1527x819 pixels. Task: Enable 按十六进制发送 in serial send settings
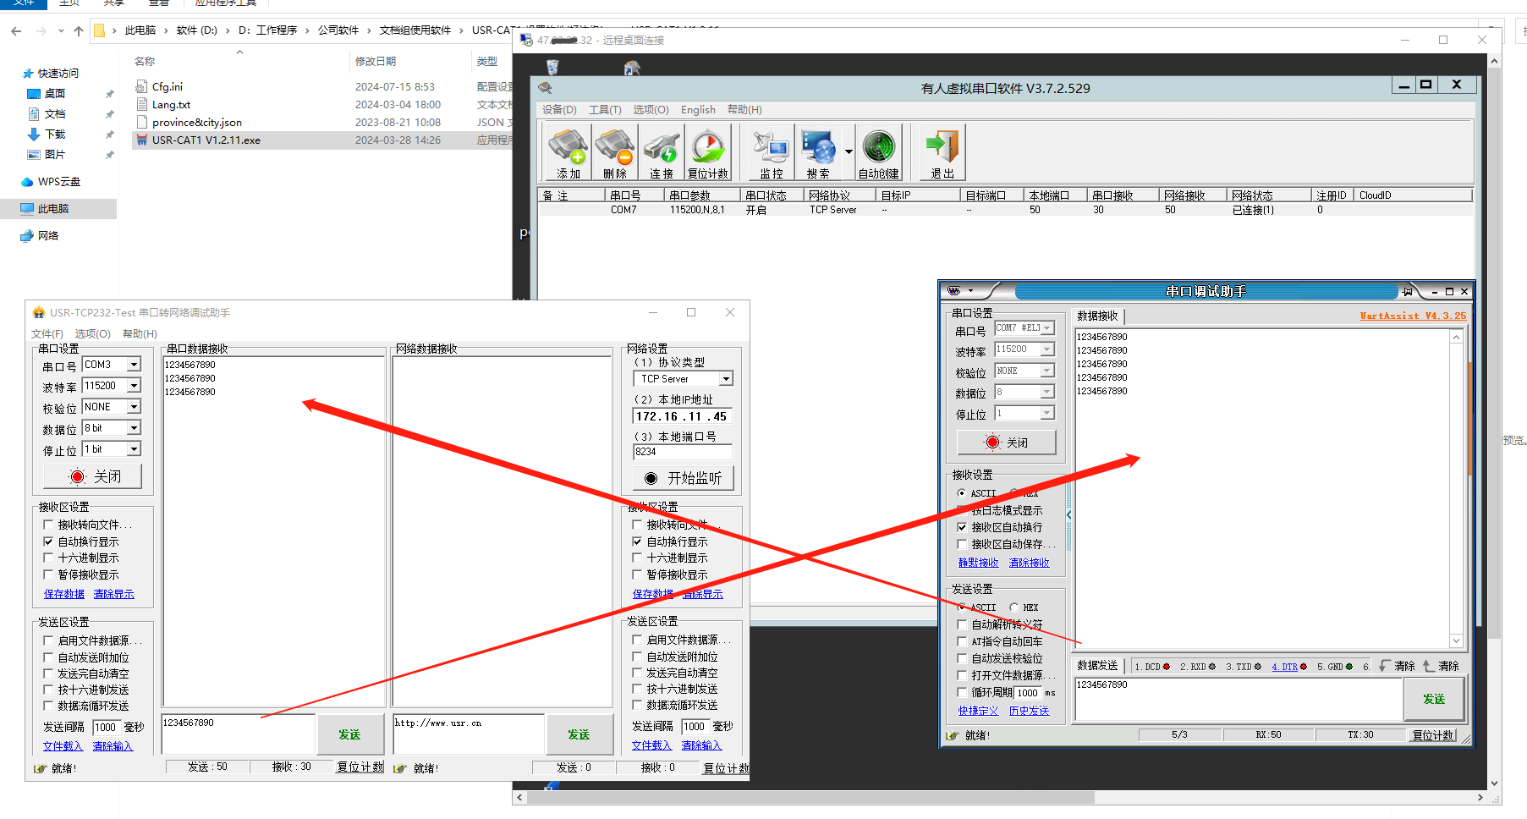[48, 690]
